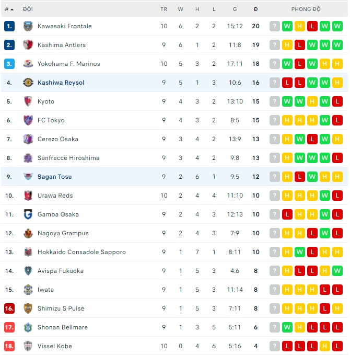Click the Kawasaki Frontale team crest
The height and width of the screenshot is (355, 350).
[28, 26]
